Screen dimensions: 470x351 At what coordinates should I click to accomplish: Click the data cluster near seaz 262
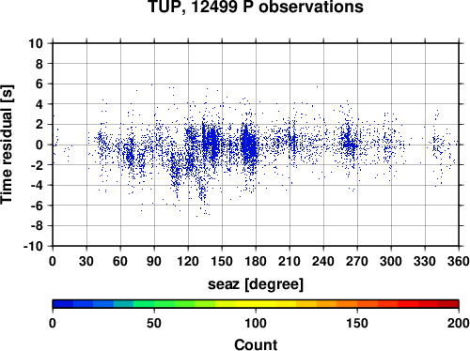click(348, 143)
